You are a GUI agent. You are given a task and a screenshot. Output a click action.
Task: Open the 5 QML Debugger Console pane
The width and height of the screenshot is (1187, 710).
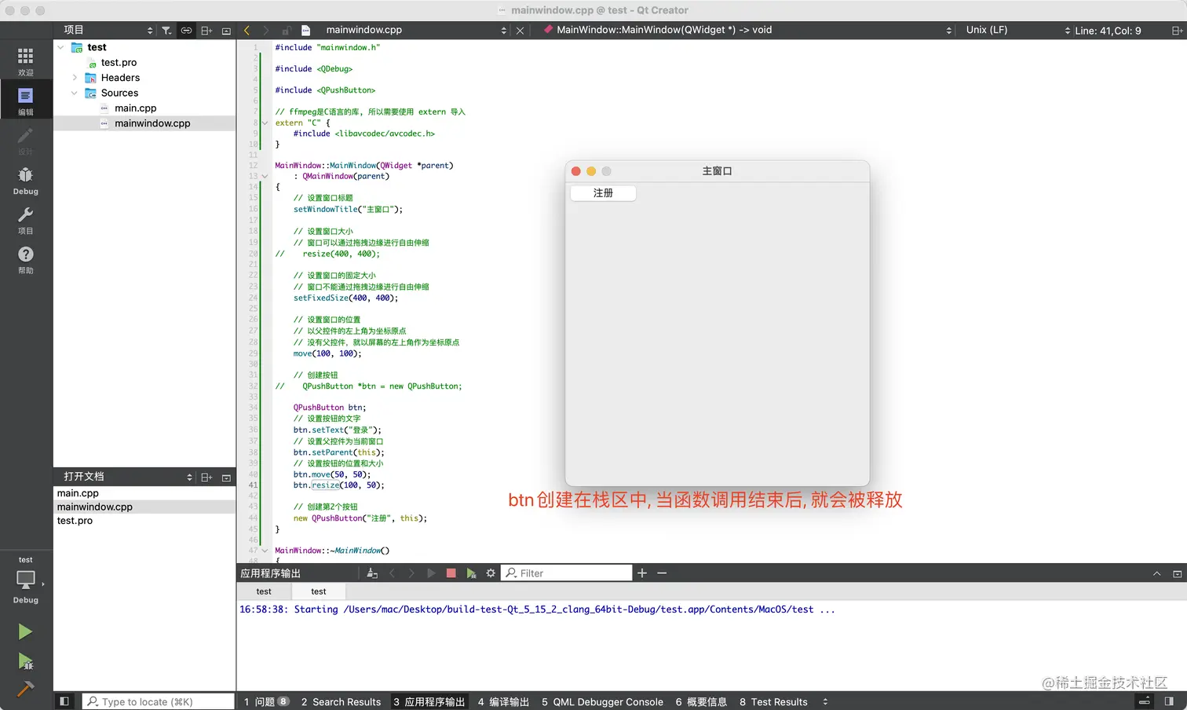tap(602, 701)
